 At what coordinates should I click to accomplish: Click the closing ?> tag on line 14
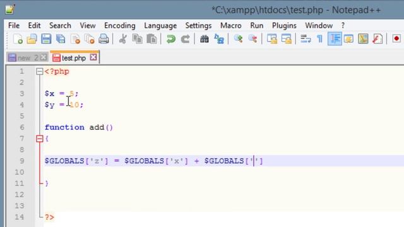coord(49,217)
